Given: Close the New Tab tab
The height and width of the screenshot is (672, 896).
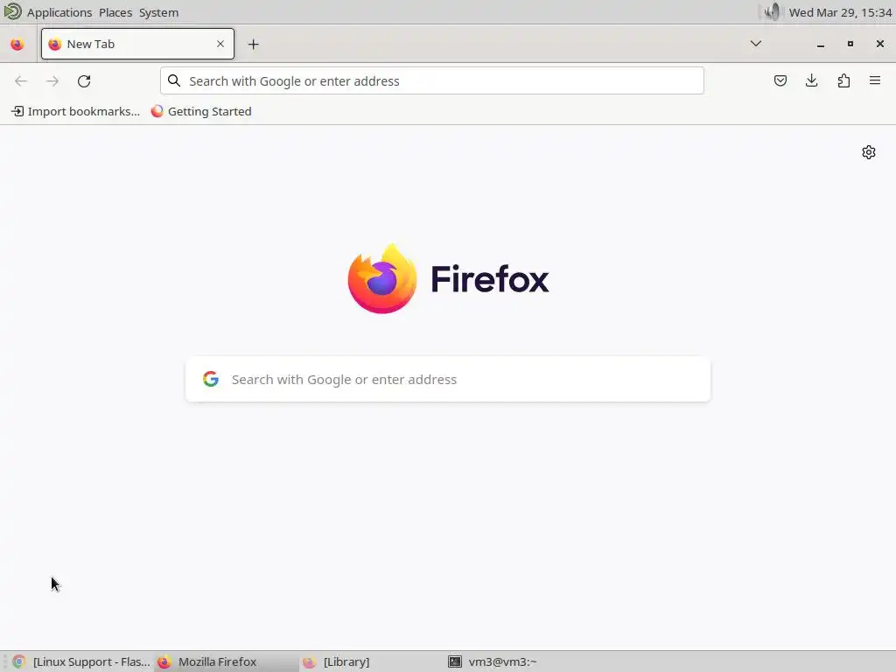Looking at the screenshot, I should pos(220,44).
